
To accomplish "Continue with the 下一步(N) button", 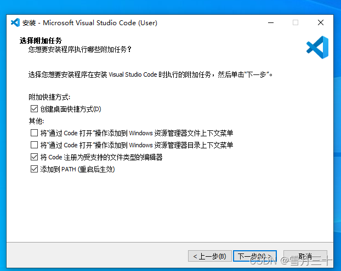I will point(255,256).
